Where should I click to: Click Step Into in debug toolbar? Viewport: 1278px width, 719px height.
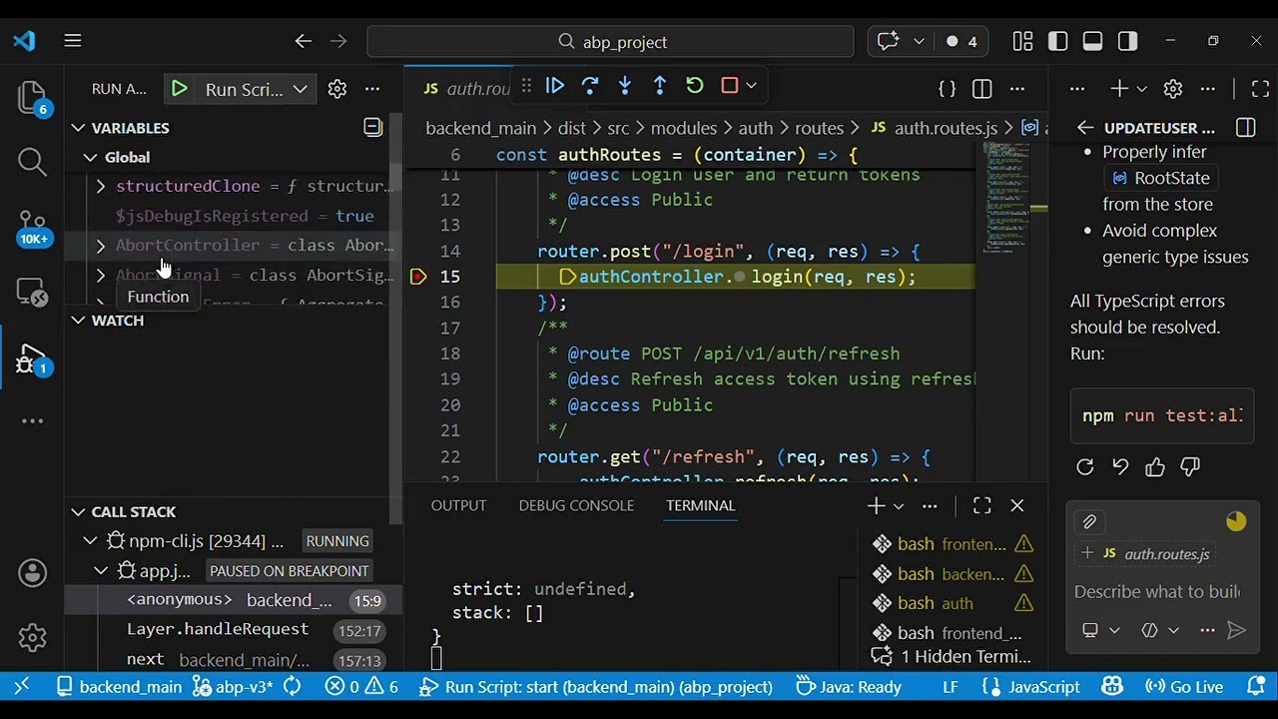coord(625,86)
